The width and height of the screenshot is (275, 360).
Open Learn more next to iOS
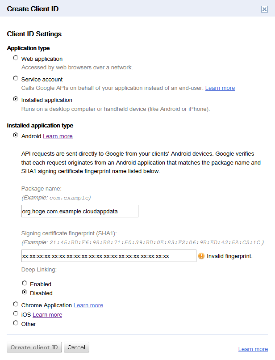click(47, 314)
